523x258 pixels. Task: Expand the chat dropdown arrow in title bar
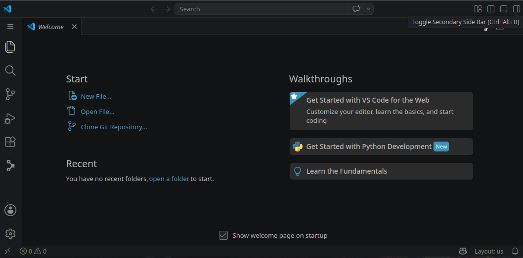368,9
